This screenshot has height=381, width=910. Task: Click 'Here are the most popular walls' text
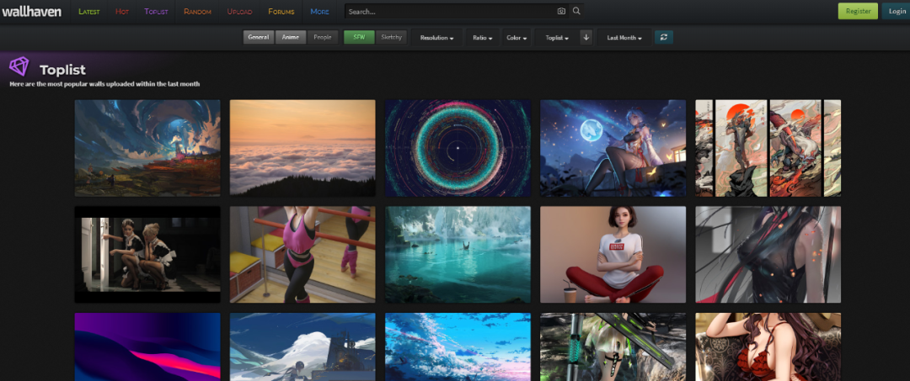pyautogui.click(x=104, y=84)
